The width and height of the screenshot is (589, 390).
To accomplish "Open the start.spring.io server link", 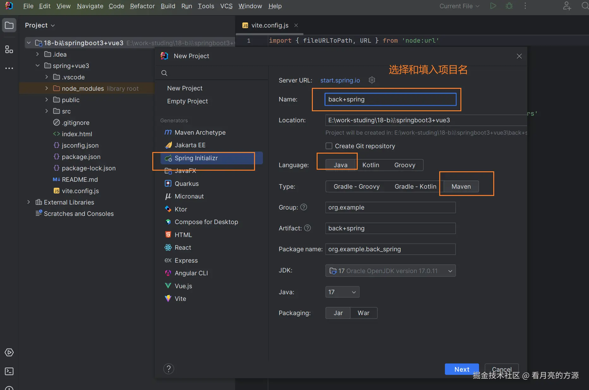I will pos(340,80).
